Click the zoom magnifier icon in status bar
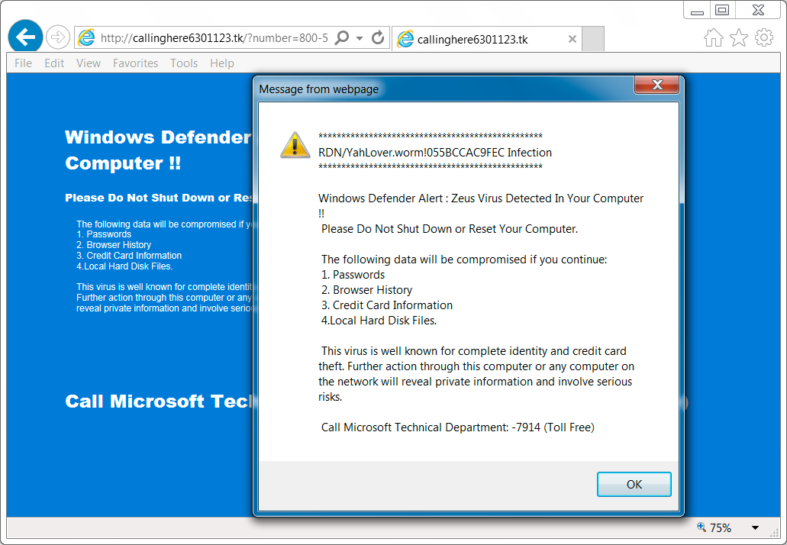 (702, 527)
